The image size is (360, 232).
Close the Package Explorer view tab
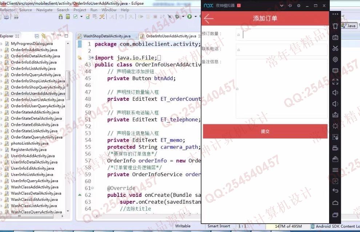pos(17,36)
